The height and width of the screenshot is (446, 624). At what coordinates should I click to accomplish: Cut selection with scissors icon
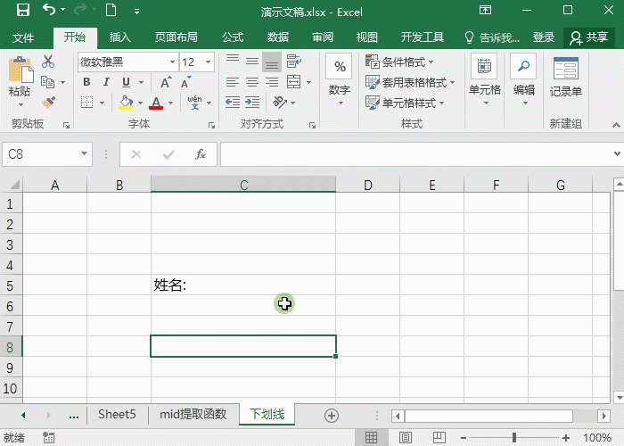pyautogui.click(x=48, y=62)
